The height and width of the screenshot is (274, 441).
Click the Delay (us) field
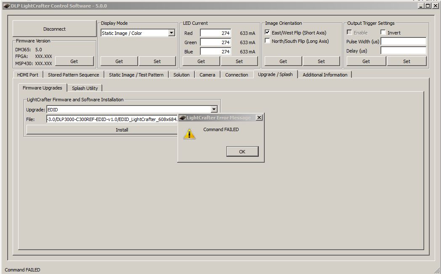403,50
